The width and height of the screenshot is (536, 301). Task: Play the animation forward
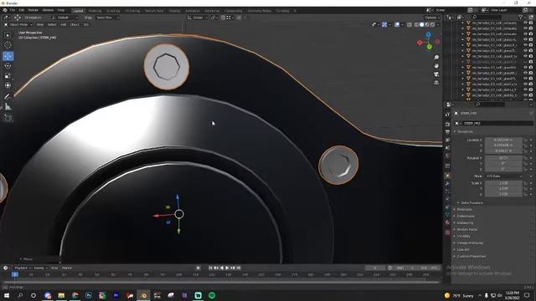pyautogui.click(x=227, y=268)
